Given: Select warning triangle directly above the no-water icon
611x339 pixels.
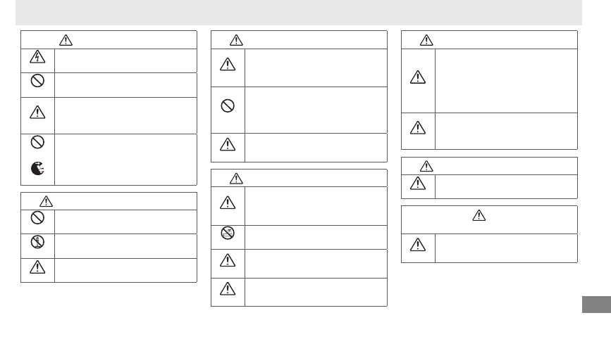Looking at the screenshot, I should tap(228, 203).
